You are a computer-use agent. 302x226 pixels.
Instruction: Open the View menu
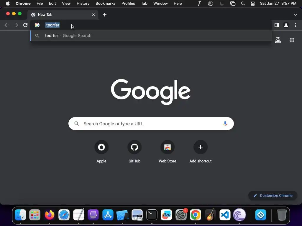(x=66, y=4)
